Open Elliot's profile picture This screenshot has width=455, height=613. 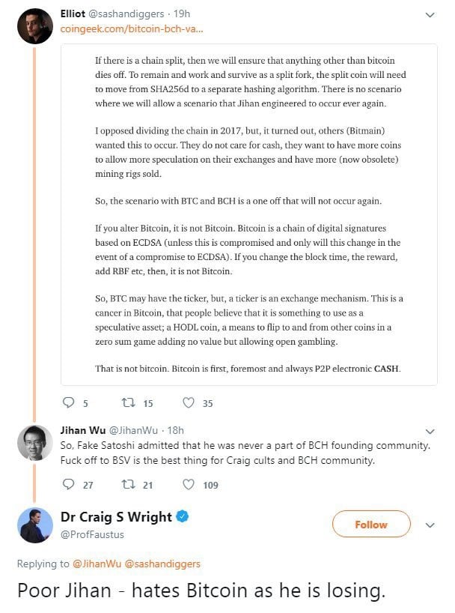point(34,25)
